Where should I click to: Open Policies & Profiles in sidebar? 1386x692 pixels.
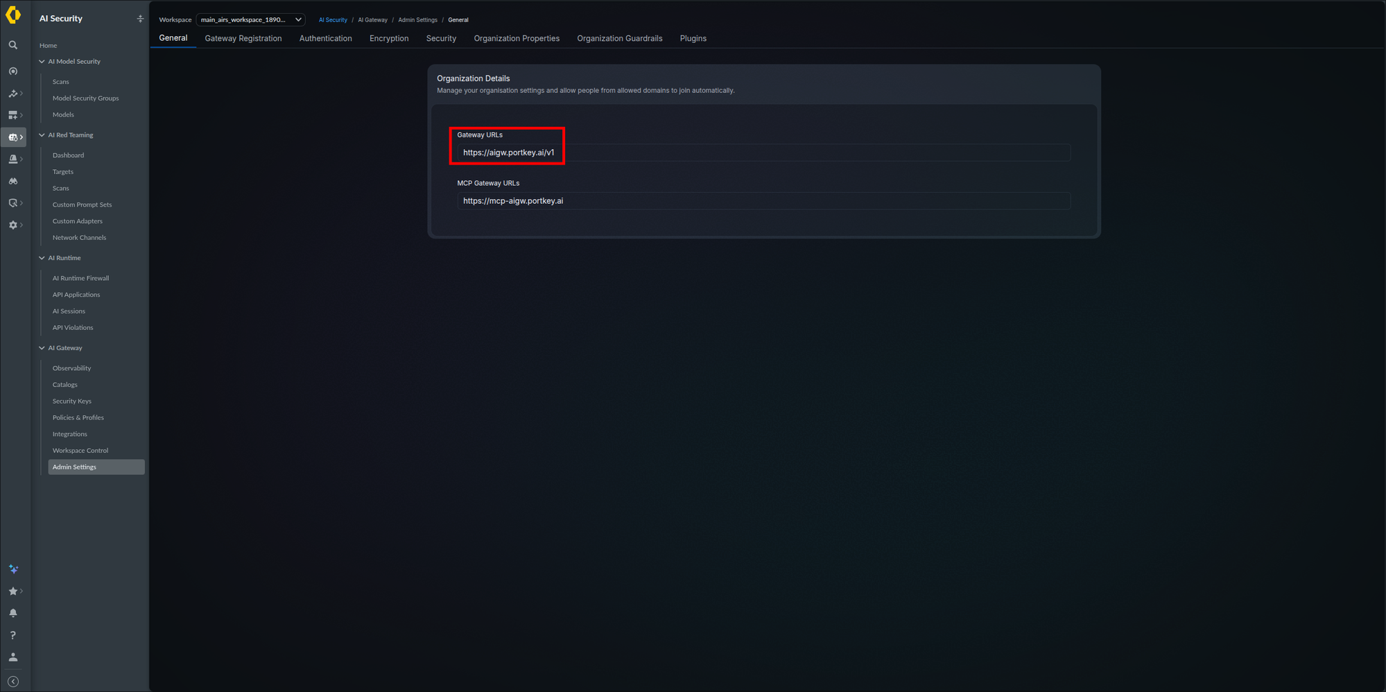pos(78,417)
